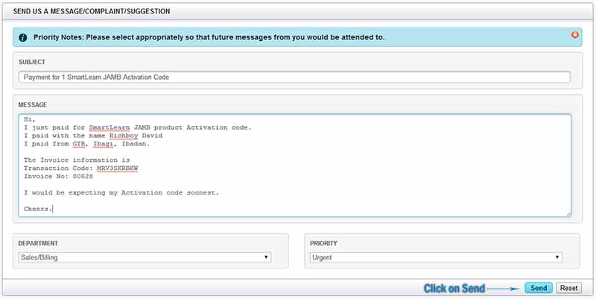The image size is (596, 299).
Task: Dismiss the Priority Notes banner
Action: click(574, 35)
